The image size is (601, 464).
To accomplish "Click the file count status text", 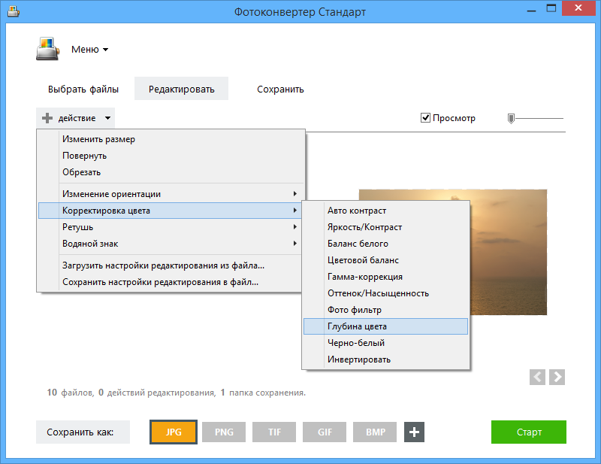I will 177,393.
